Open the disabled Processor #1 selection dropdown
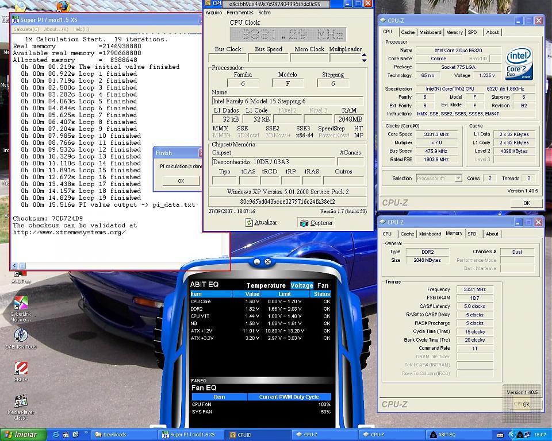 point(439,179)
